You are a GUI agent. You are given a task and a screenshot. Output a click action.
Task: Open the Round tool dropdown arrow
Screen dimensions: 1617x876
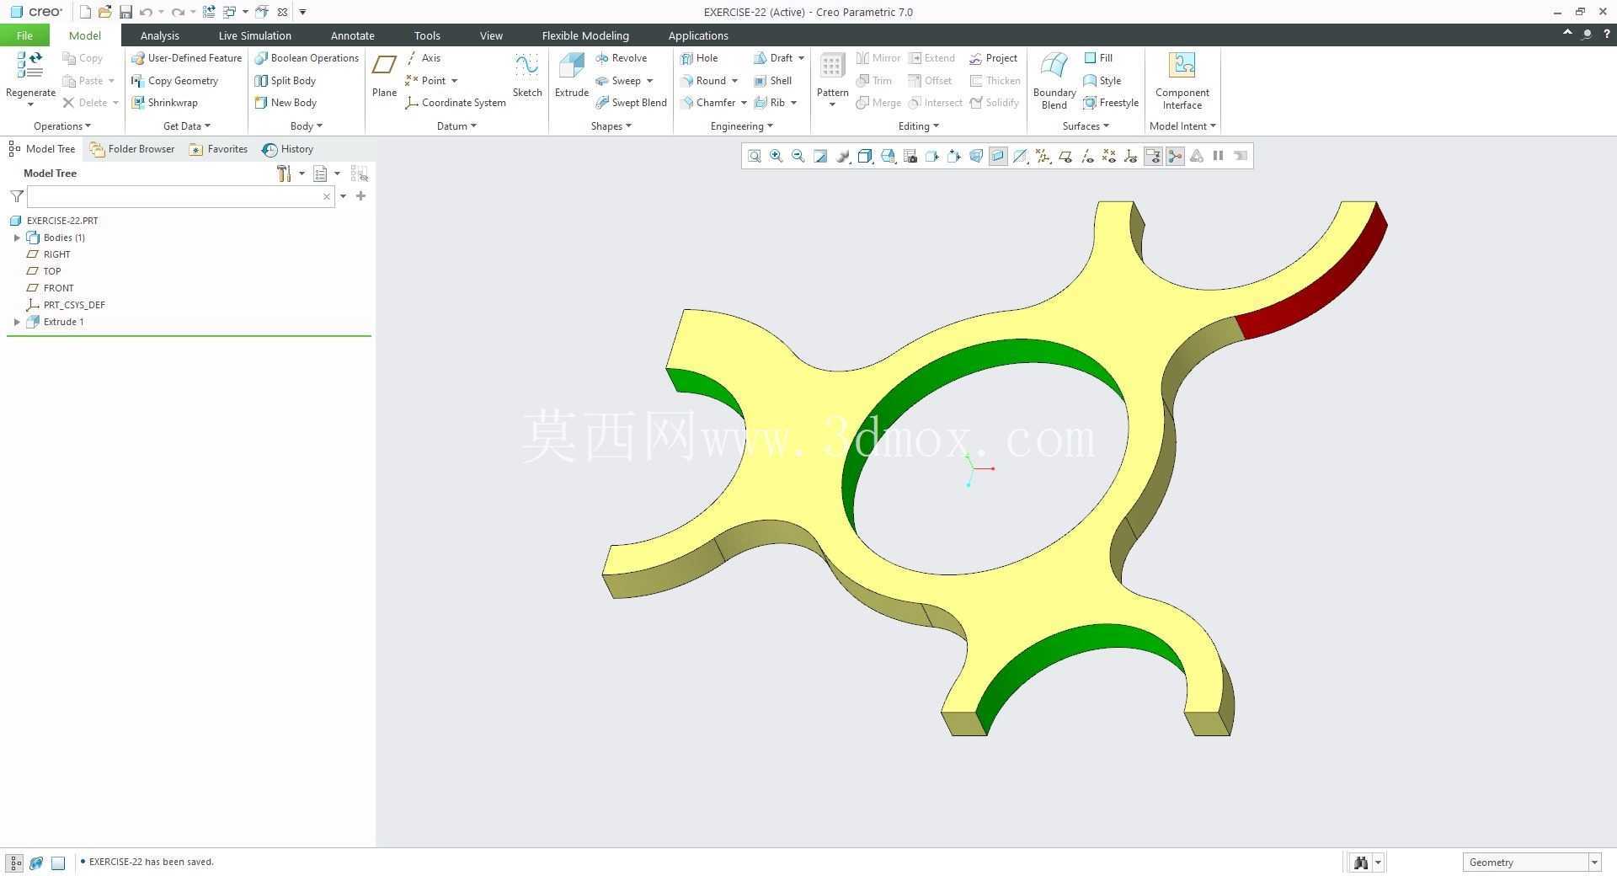(734, 81)
